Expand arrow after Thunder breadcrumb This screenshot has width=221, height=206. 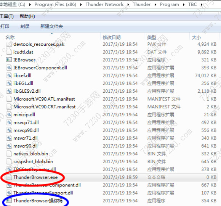155,5
